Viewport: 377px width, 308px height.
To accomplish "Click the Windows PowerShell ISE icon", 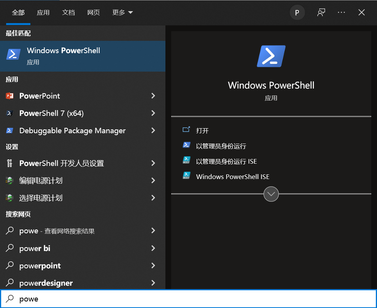I will point(186,176).
